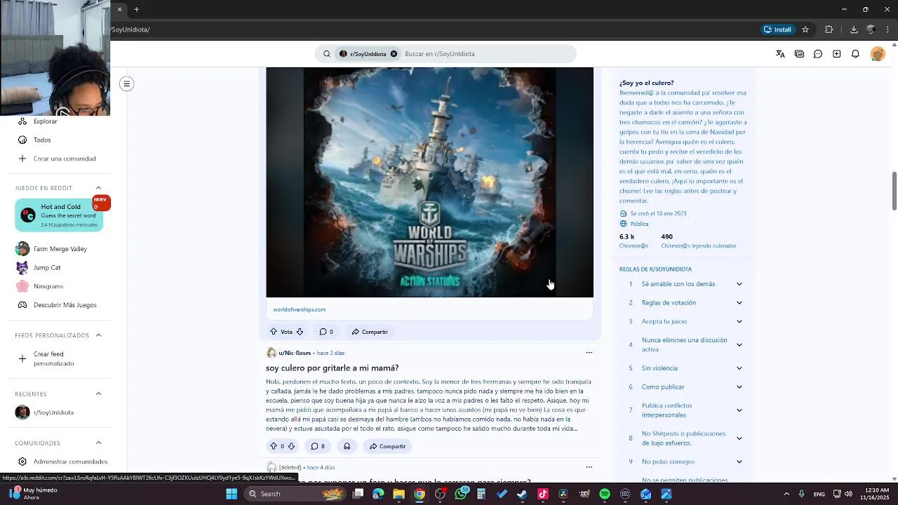Open Windows Start menu
The width and height of the screenshot is (898, 505).
(x=232, y=494)
